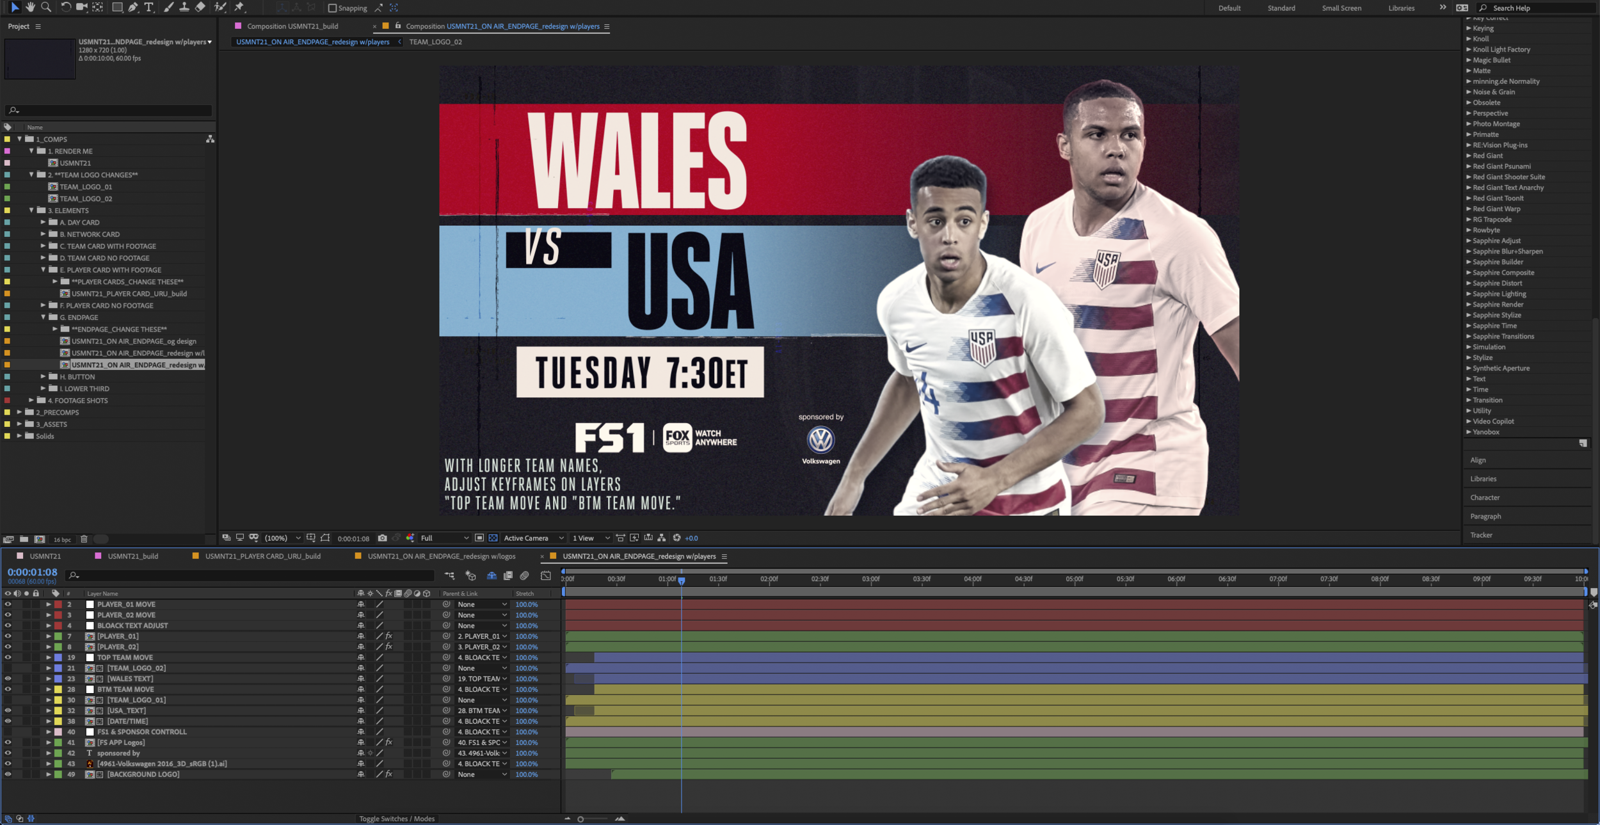Open the 1 View layout dropdown
Image resolution: width=1600 pixels, height=825 pixels.
click(591, 538)
